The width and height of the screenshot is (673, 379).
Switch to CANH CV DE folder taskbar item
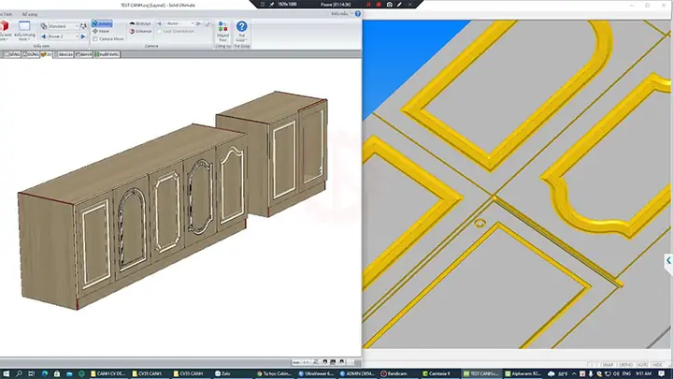[109, 373]
